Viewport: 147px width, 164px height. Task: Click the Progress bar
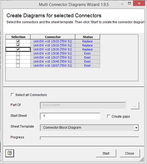(89, 138)
